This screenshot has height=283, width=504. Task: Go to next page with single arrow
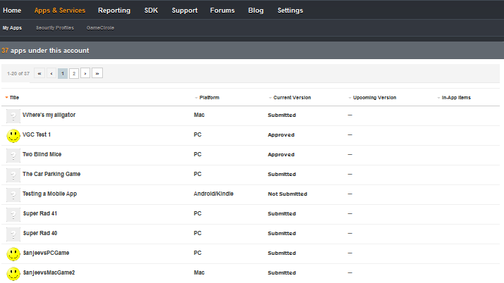pos(85,73)
